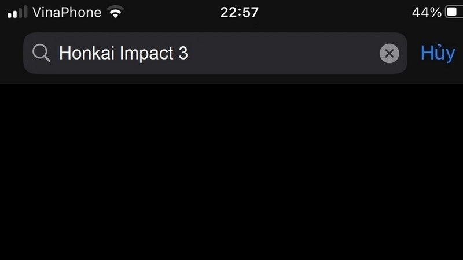The height and width of the screenshot is (260, 463).
Task: Tap the cellular signal bars icon
Action: (17, 12)
